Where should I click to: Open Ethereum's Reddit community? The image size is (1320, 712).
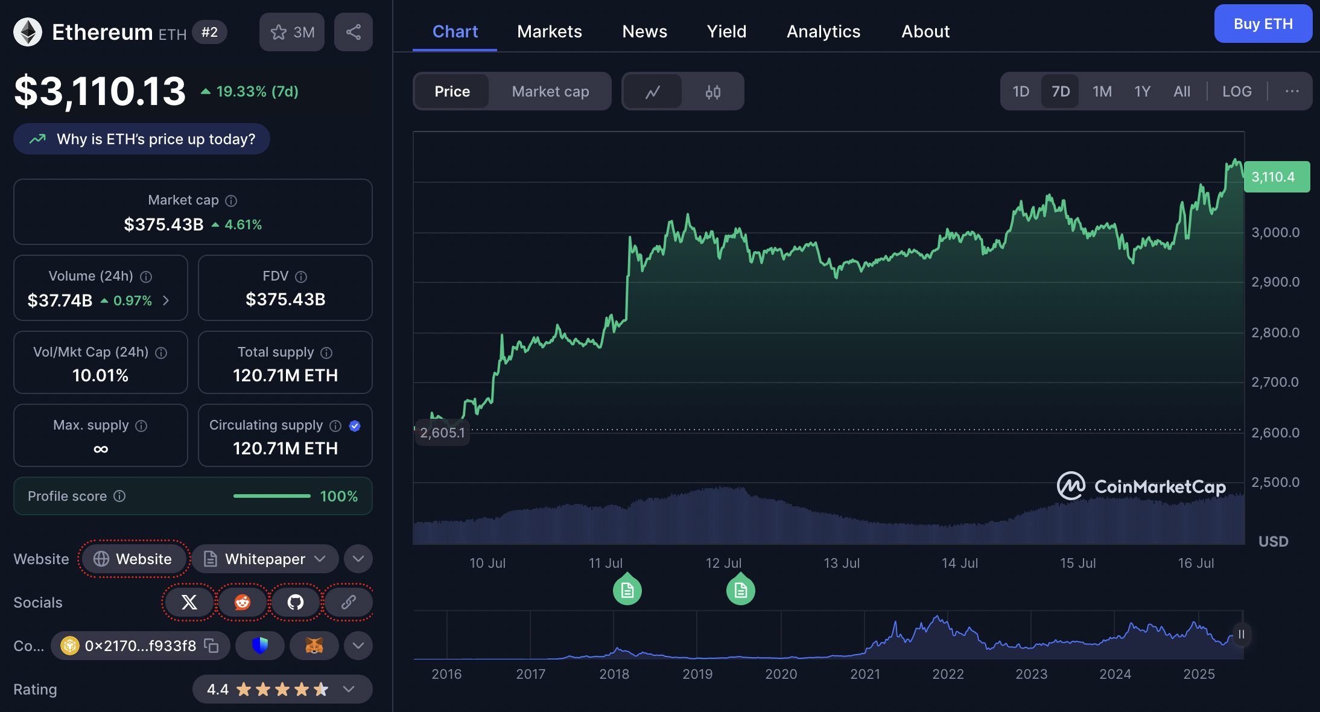point(243,602)
